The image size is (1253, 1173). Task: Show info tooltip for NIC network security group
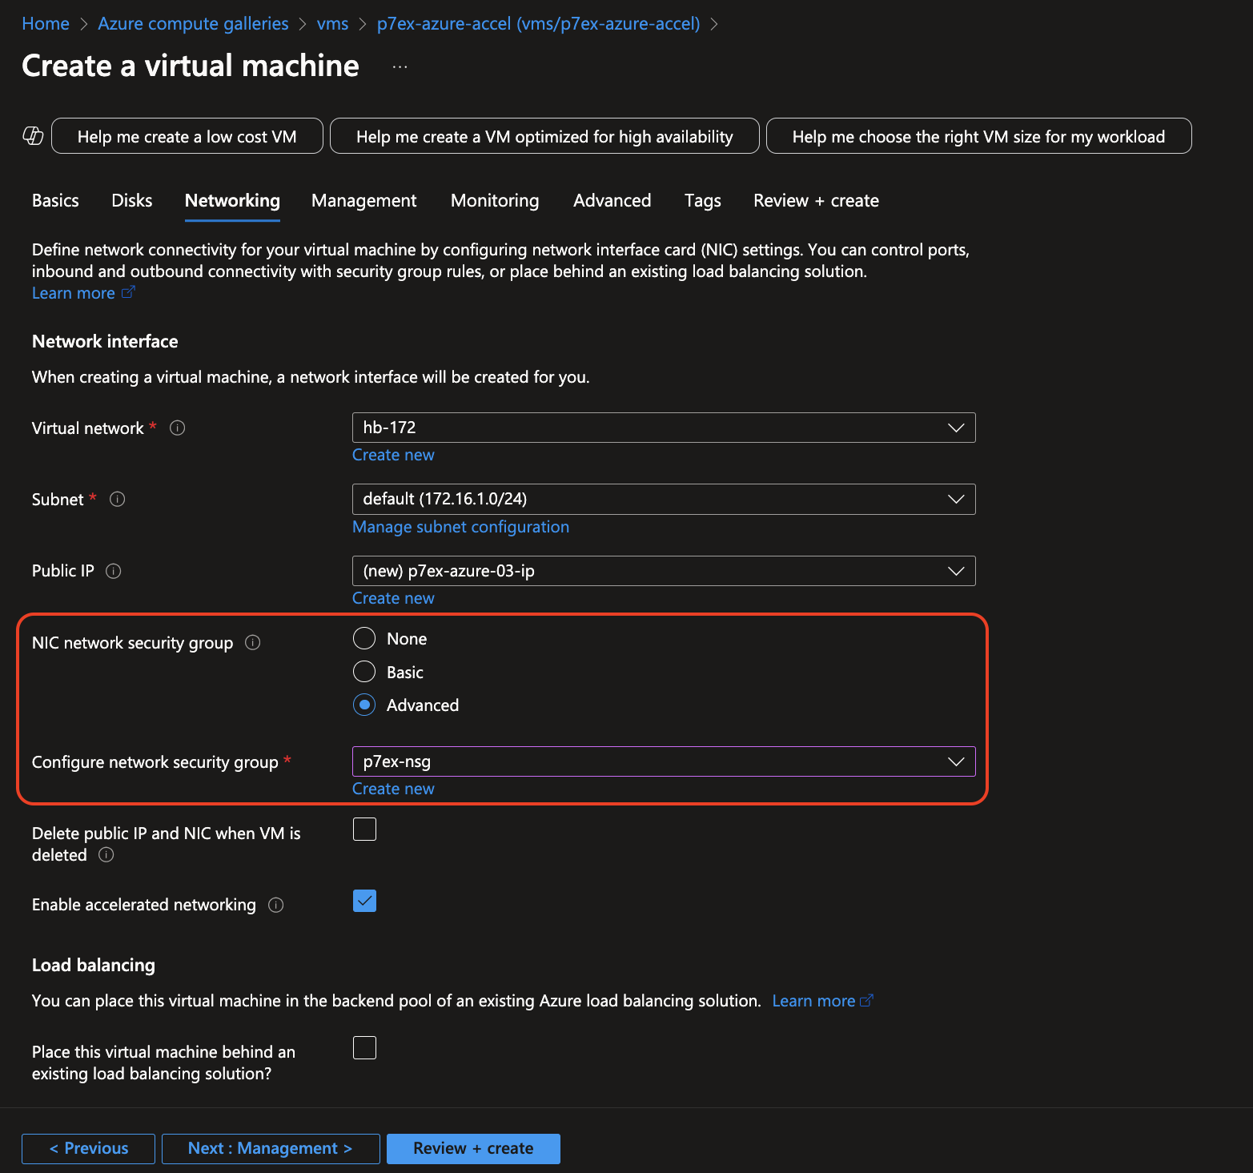(253, 643)
